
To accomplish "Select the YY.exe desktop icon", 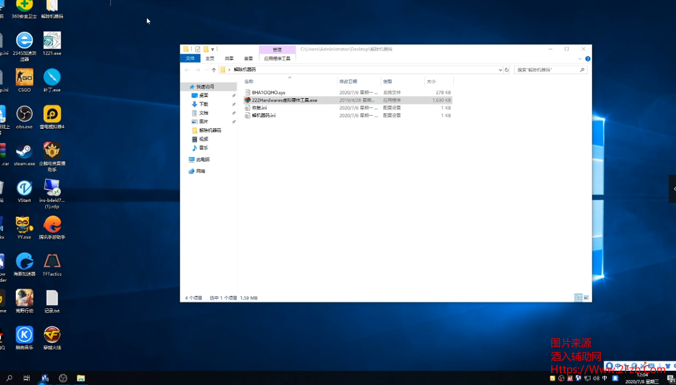I will click(x=24, y=228).
